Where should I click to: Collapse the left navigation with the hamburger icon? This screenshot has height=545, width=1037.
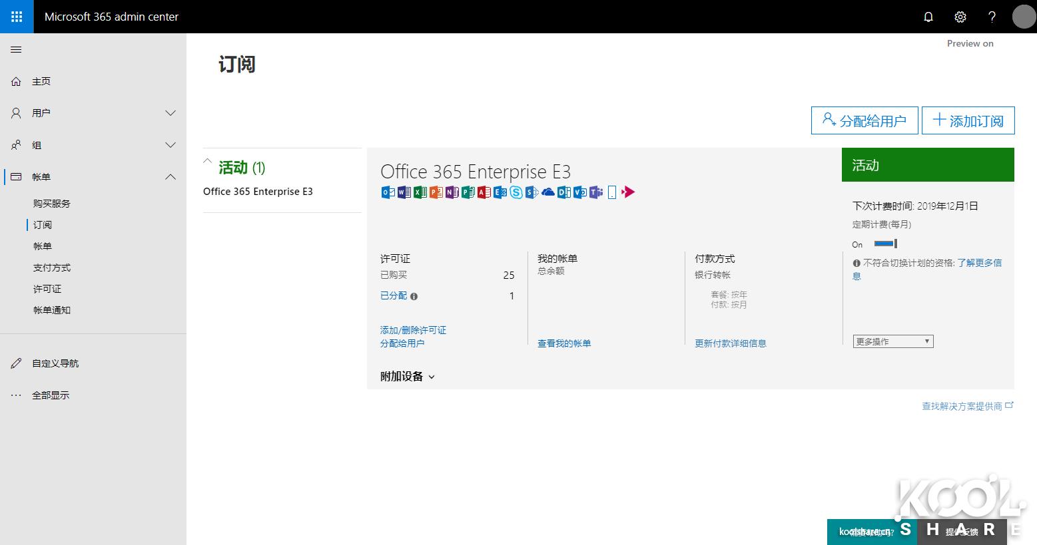pyautogui.click(x=16, y=49)
